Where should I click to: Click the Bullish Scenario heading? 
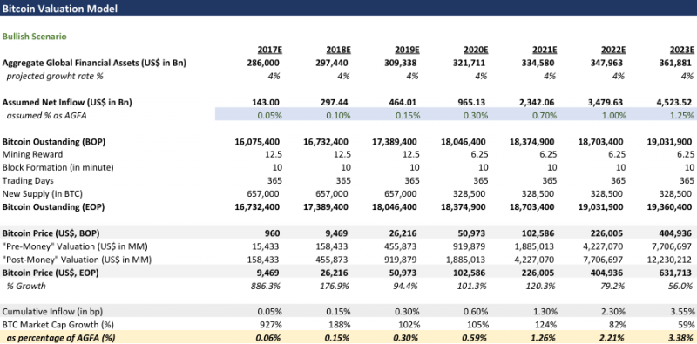click(35, 37)
